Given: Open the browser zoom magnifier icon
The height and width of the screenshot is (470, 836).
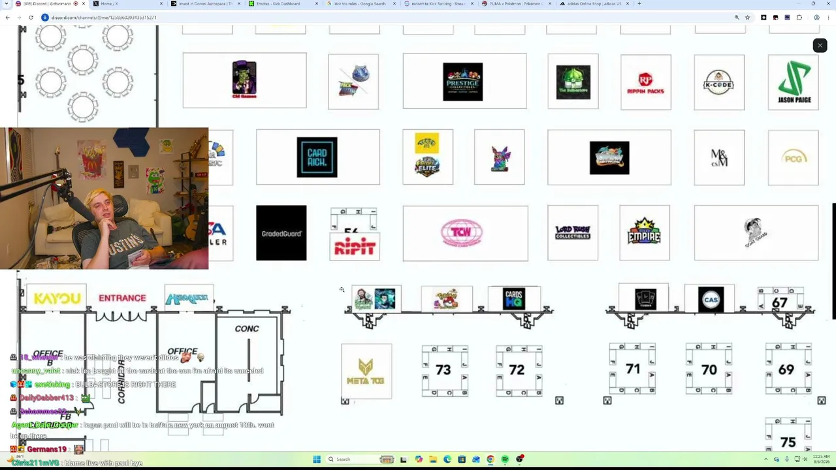Looking at the screenshot, I should point(737,18).
